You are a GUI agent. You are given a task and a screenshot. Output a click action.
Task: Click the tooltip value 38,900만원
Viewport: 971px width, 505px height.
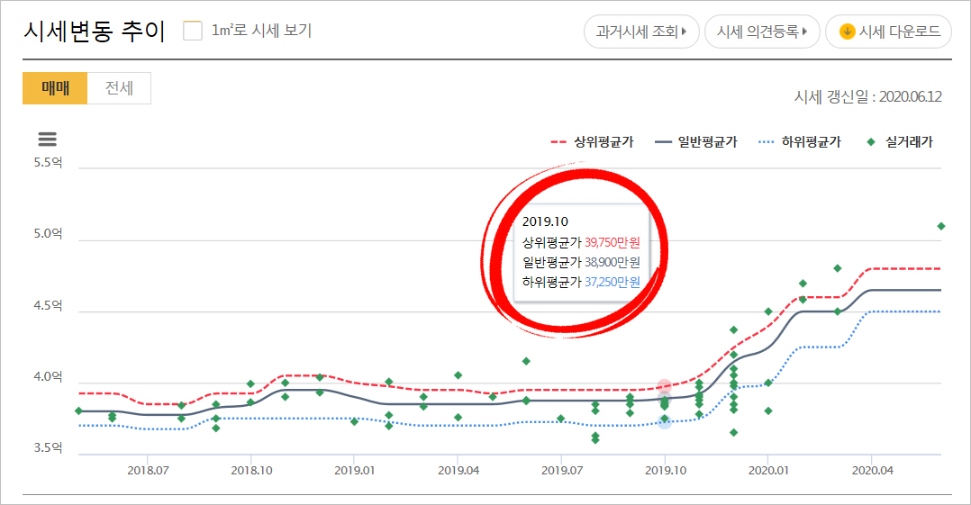click(x=613, y=263)
